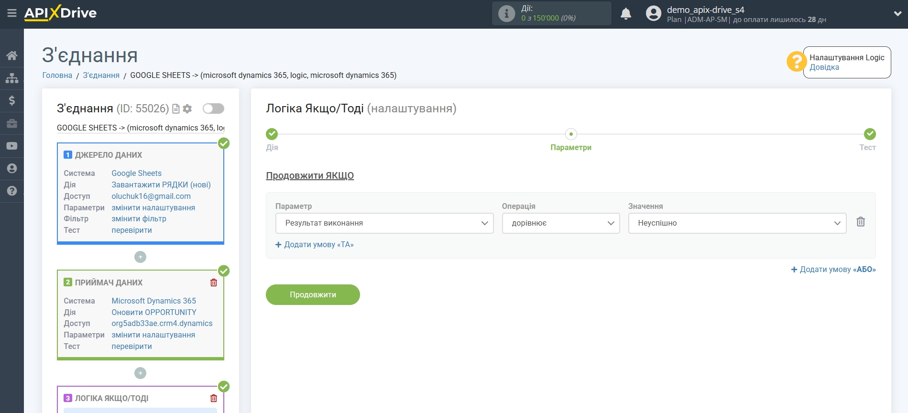
Task: Click the Дії counter 0 з 150'000
Action: (x=548, y=18)
